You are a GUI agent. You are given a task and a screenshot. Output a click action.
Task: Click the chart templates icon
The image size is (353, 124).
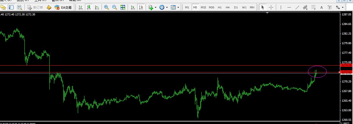click(173, 7)
